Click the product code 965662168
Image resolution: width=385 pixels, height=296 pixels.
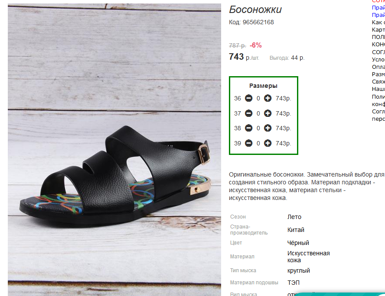point(258,23)
